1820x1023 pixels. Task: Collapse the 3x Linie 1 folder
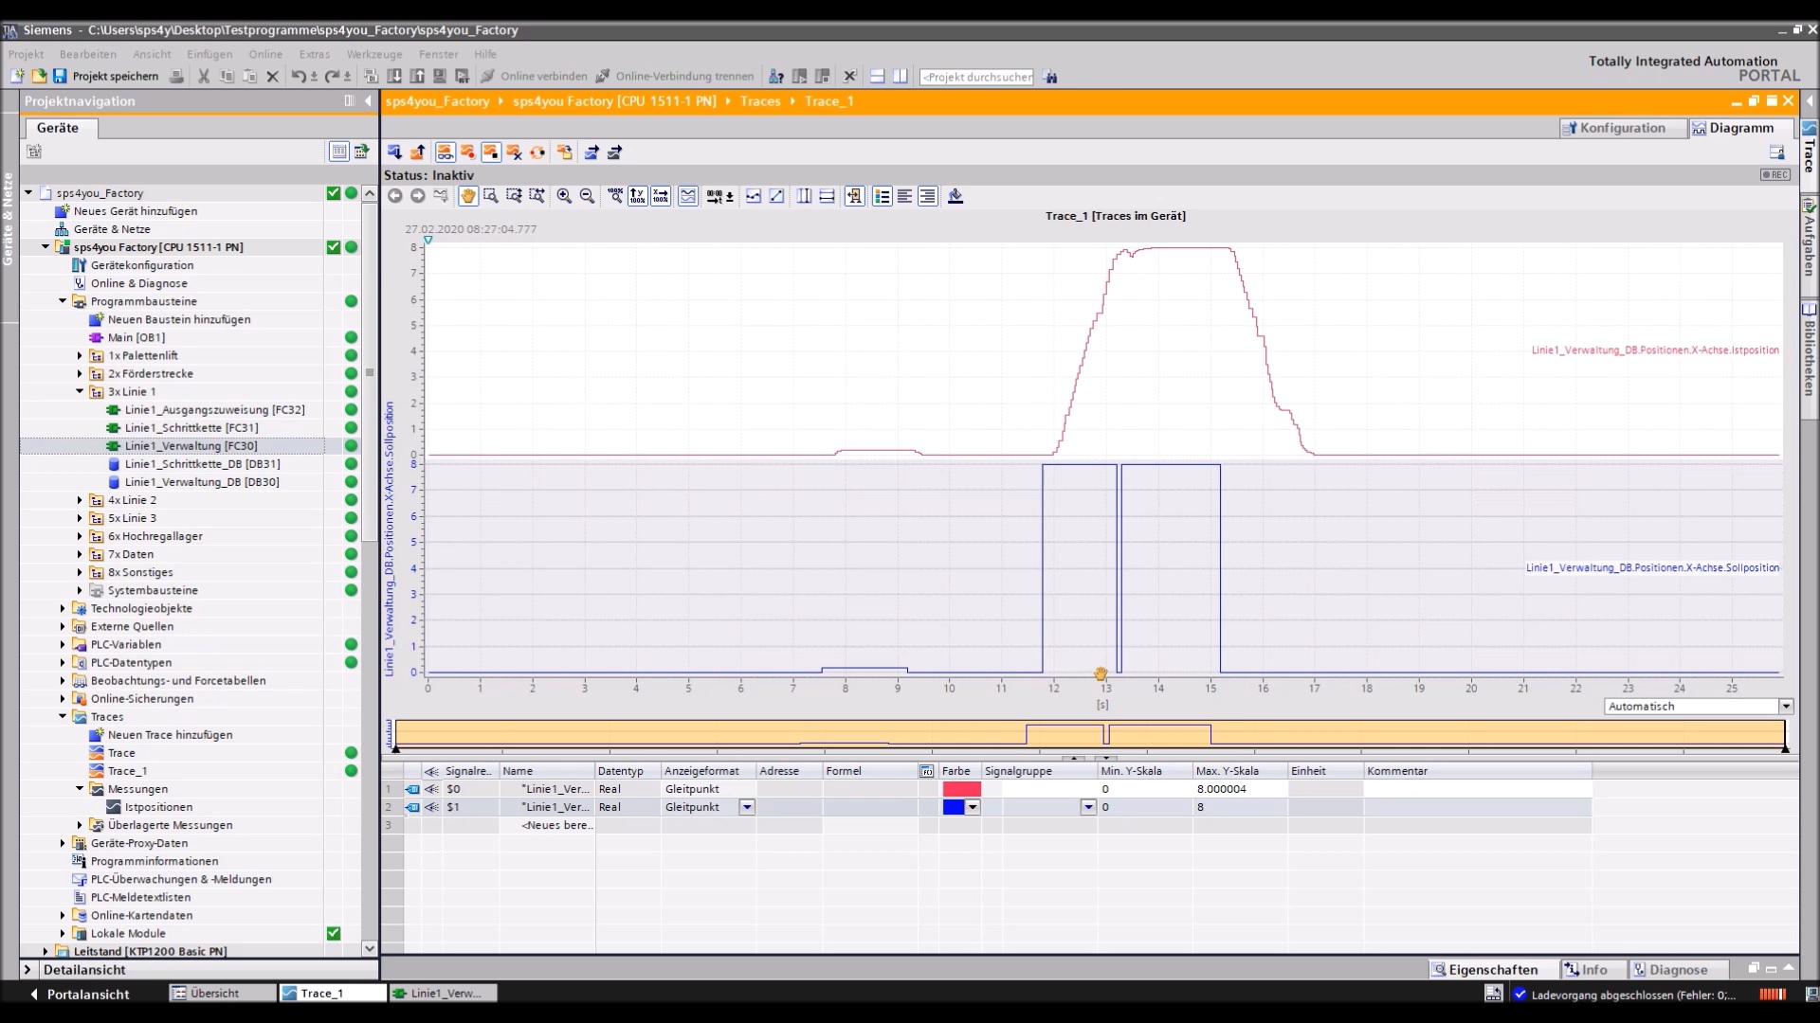(x=80, y=392)
